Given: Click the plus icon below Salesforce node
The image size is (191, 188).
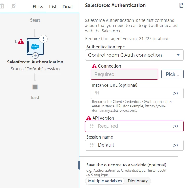Looking at the screenshot, I should [35, 56].
